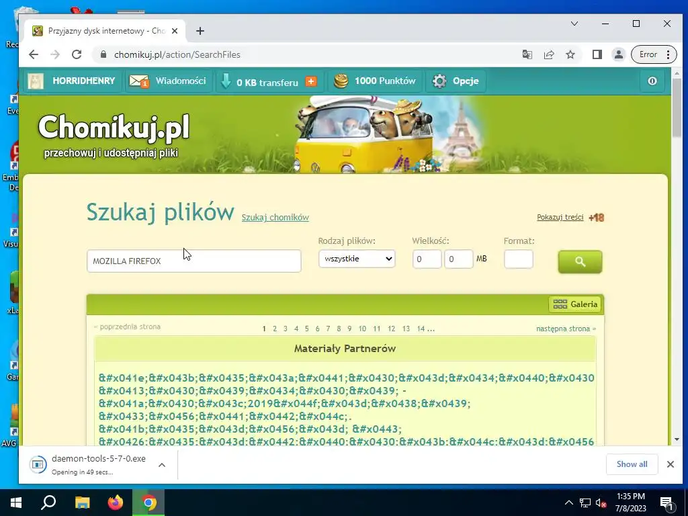The height and width of the screenshot is (516, 688).
Task: Open File Explorer from taskbar
Action: point(82,503)
